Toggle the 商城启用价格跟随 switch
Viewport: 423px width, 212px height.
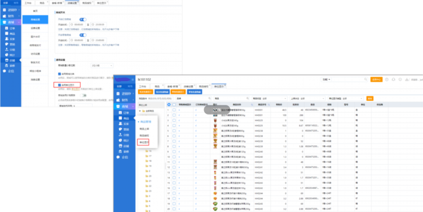point(83,95)
